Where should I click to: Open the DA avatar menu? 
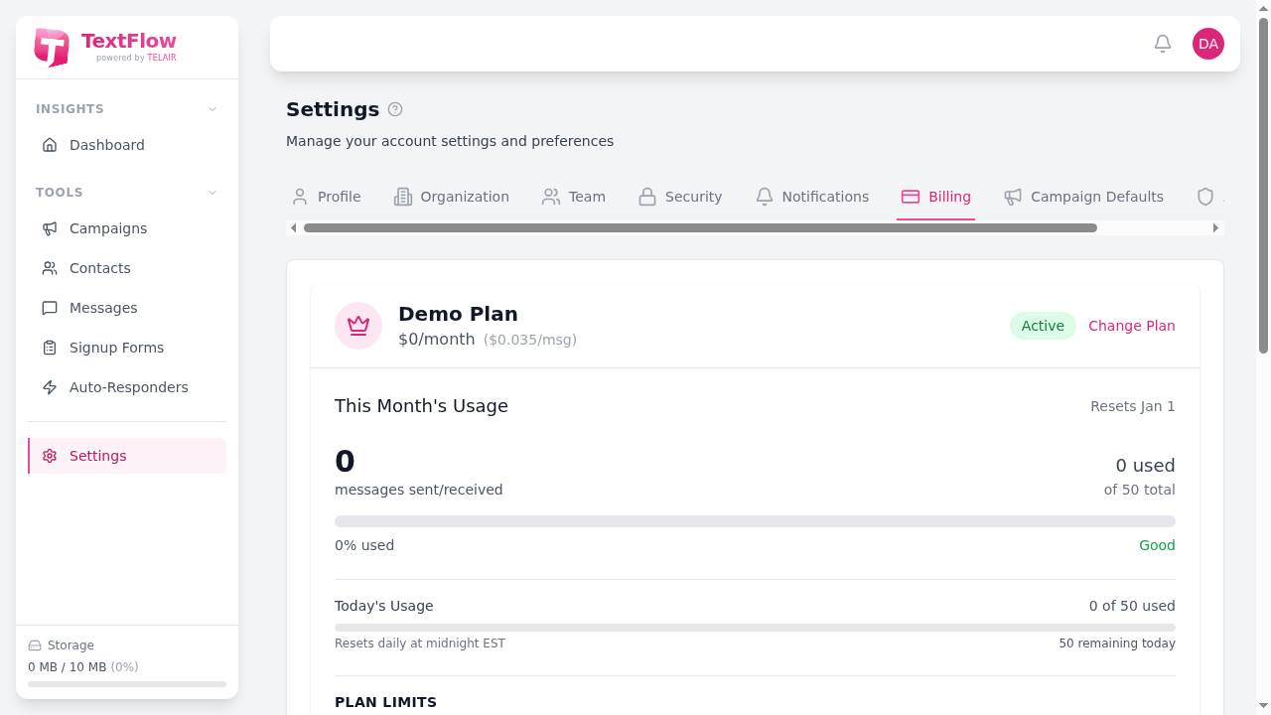[x=1207, y=44]
